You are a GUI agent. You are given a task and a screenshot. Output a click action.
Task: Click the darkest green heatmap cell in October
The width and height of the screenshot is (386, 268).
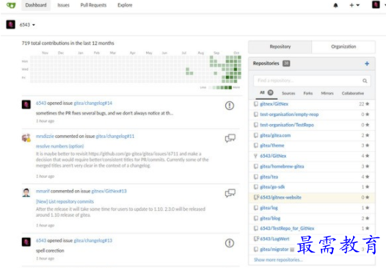tap(236, 69)
